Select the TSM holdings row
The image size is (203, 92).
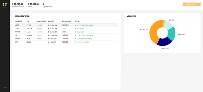[x=66, y=28]
